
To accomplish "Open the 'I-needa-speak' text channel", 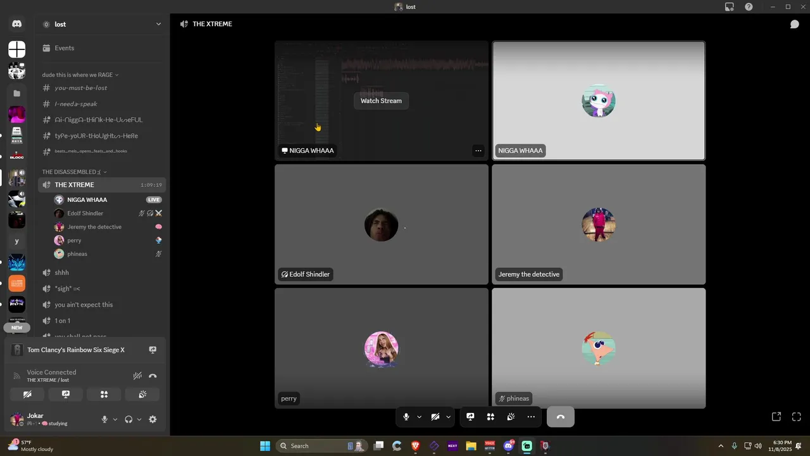I will [x=102, y=104].
